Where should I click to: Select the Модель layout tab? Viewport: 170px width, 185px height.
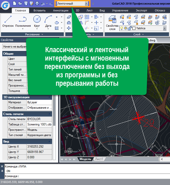point(85,159)
